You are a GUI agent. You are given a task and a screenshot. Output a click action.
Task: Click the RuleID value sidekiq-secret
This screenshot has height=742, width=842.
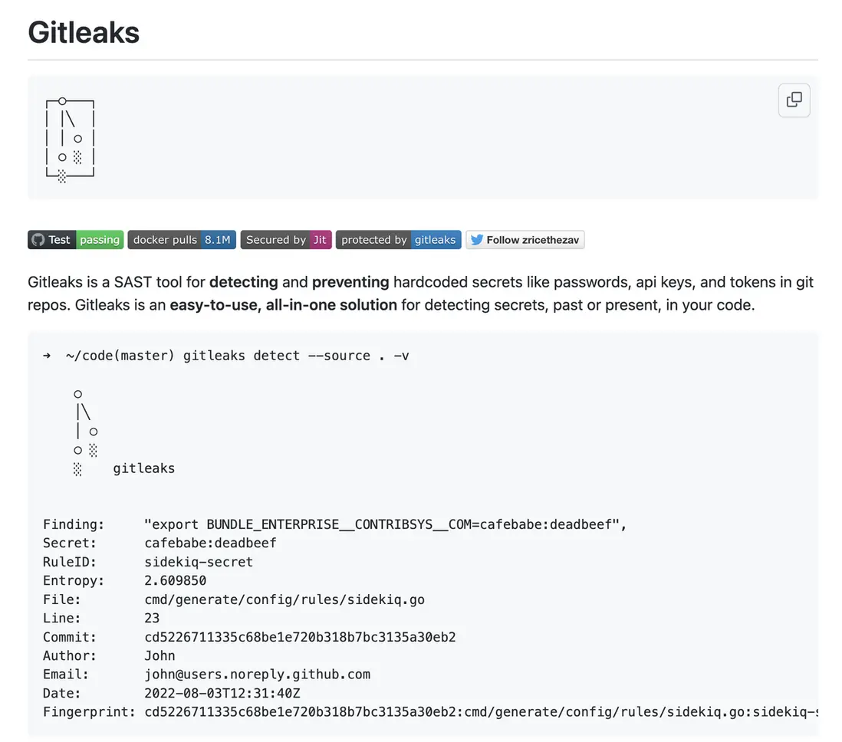pos(198,562)
